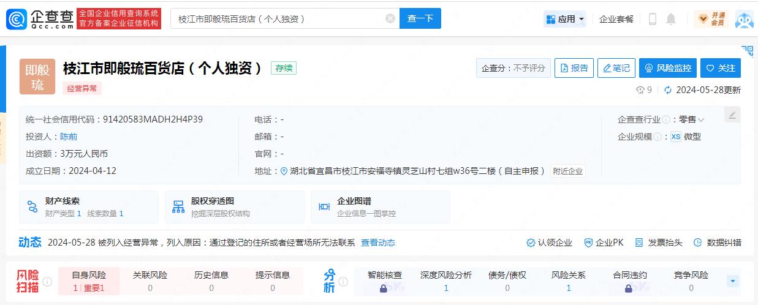Click 数据纠错 data correction link
This screenshot has width=758, height=305.
tap(718, 243)
